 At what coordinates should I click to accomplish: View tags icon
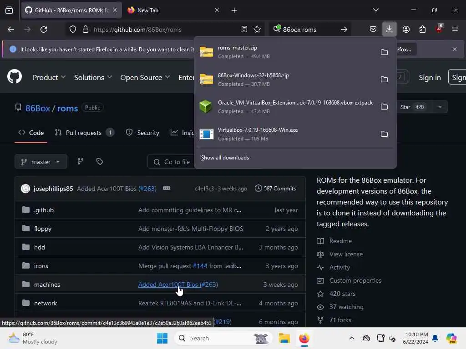100,161
